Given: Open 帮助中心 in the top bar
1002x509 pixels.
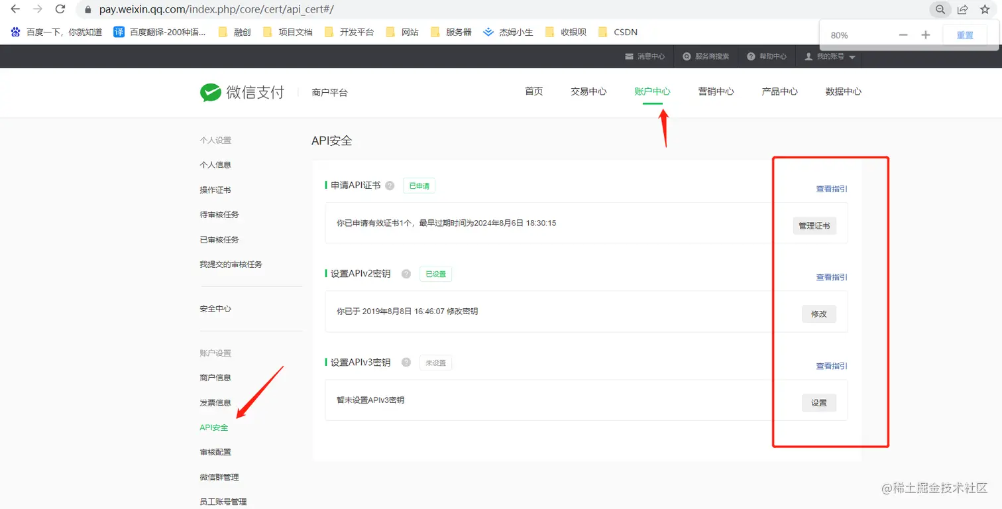Looking at the screenshot, I should pyautogui.click(x=767, y=56).
